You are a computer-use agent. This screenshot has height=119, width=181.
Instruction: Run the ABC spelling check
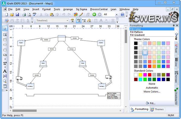click(34, 14)
